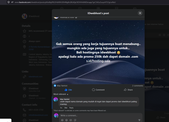Click the Comment button under the post
This screenshot has width=169, height=122.
[x=98, y=90]
